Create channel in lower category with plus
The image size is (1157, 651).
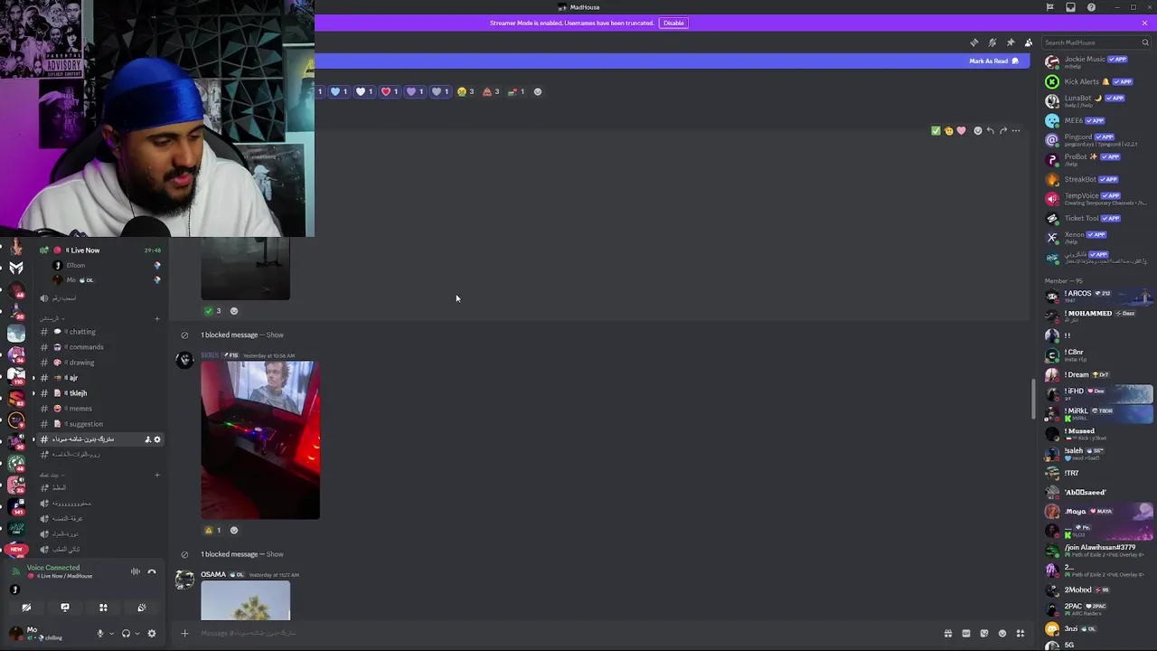pyautogui.click(x=157, y=475)
